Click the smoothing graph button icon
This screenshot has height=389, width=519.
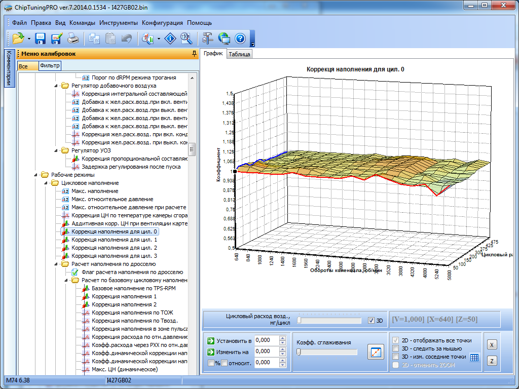(x=376, y=353)
